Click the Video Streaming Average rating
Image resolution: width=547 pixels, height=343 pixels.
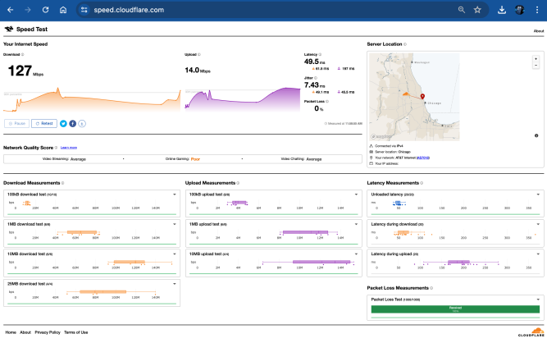[78, 159]
